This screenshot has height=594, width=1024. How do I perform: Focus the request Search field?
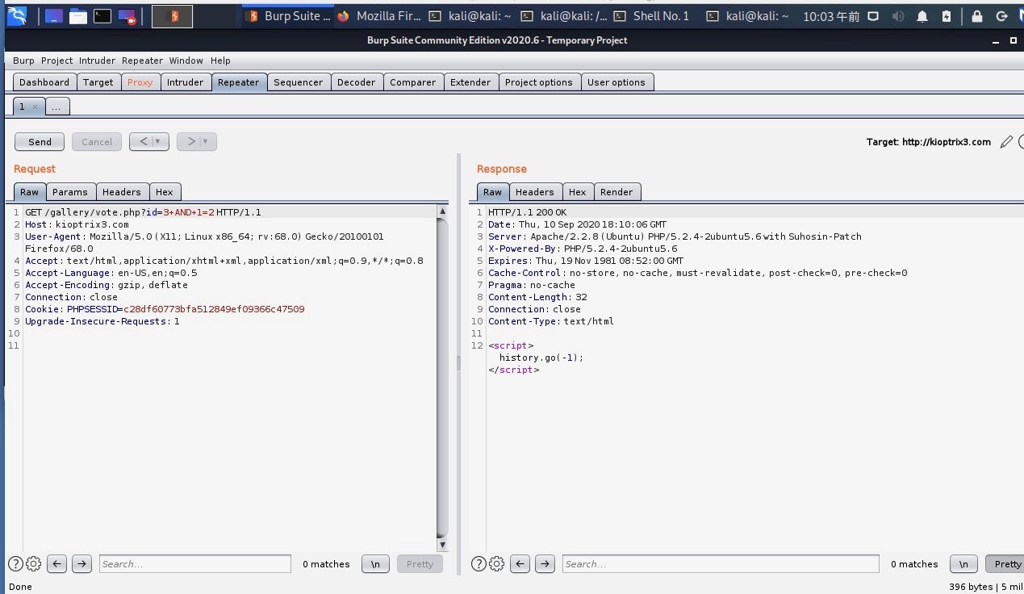point(195,563)
